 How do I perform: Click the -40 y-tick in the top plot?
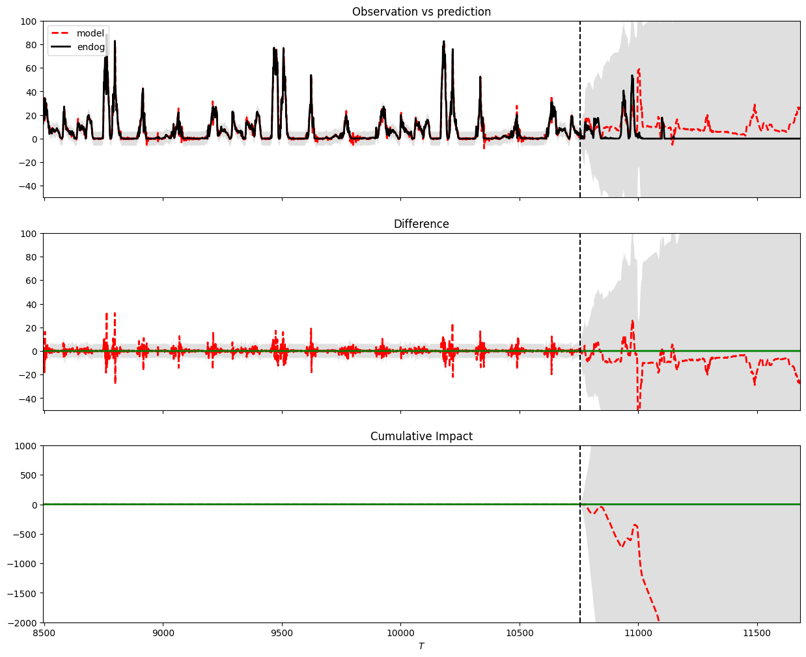27,186
